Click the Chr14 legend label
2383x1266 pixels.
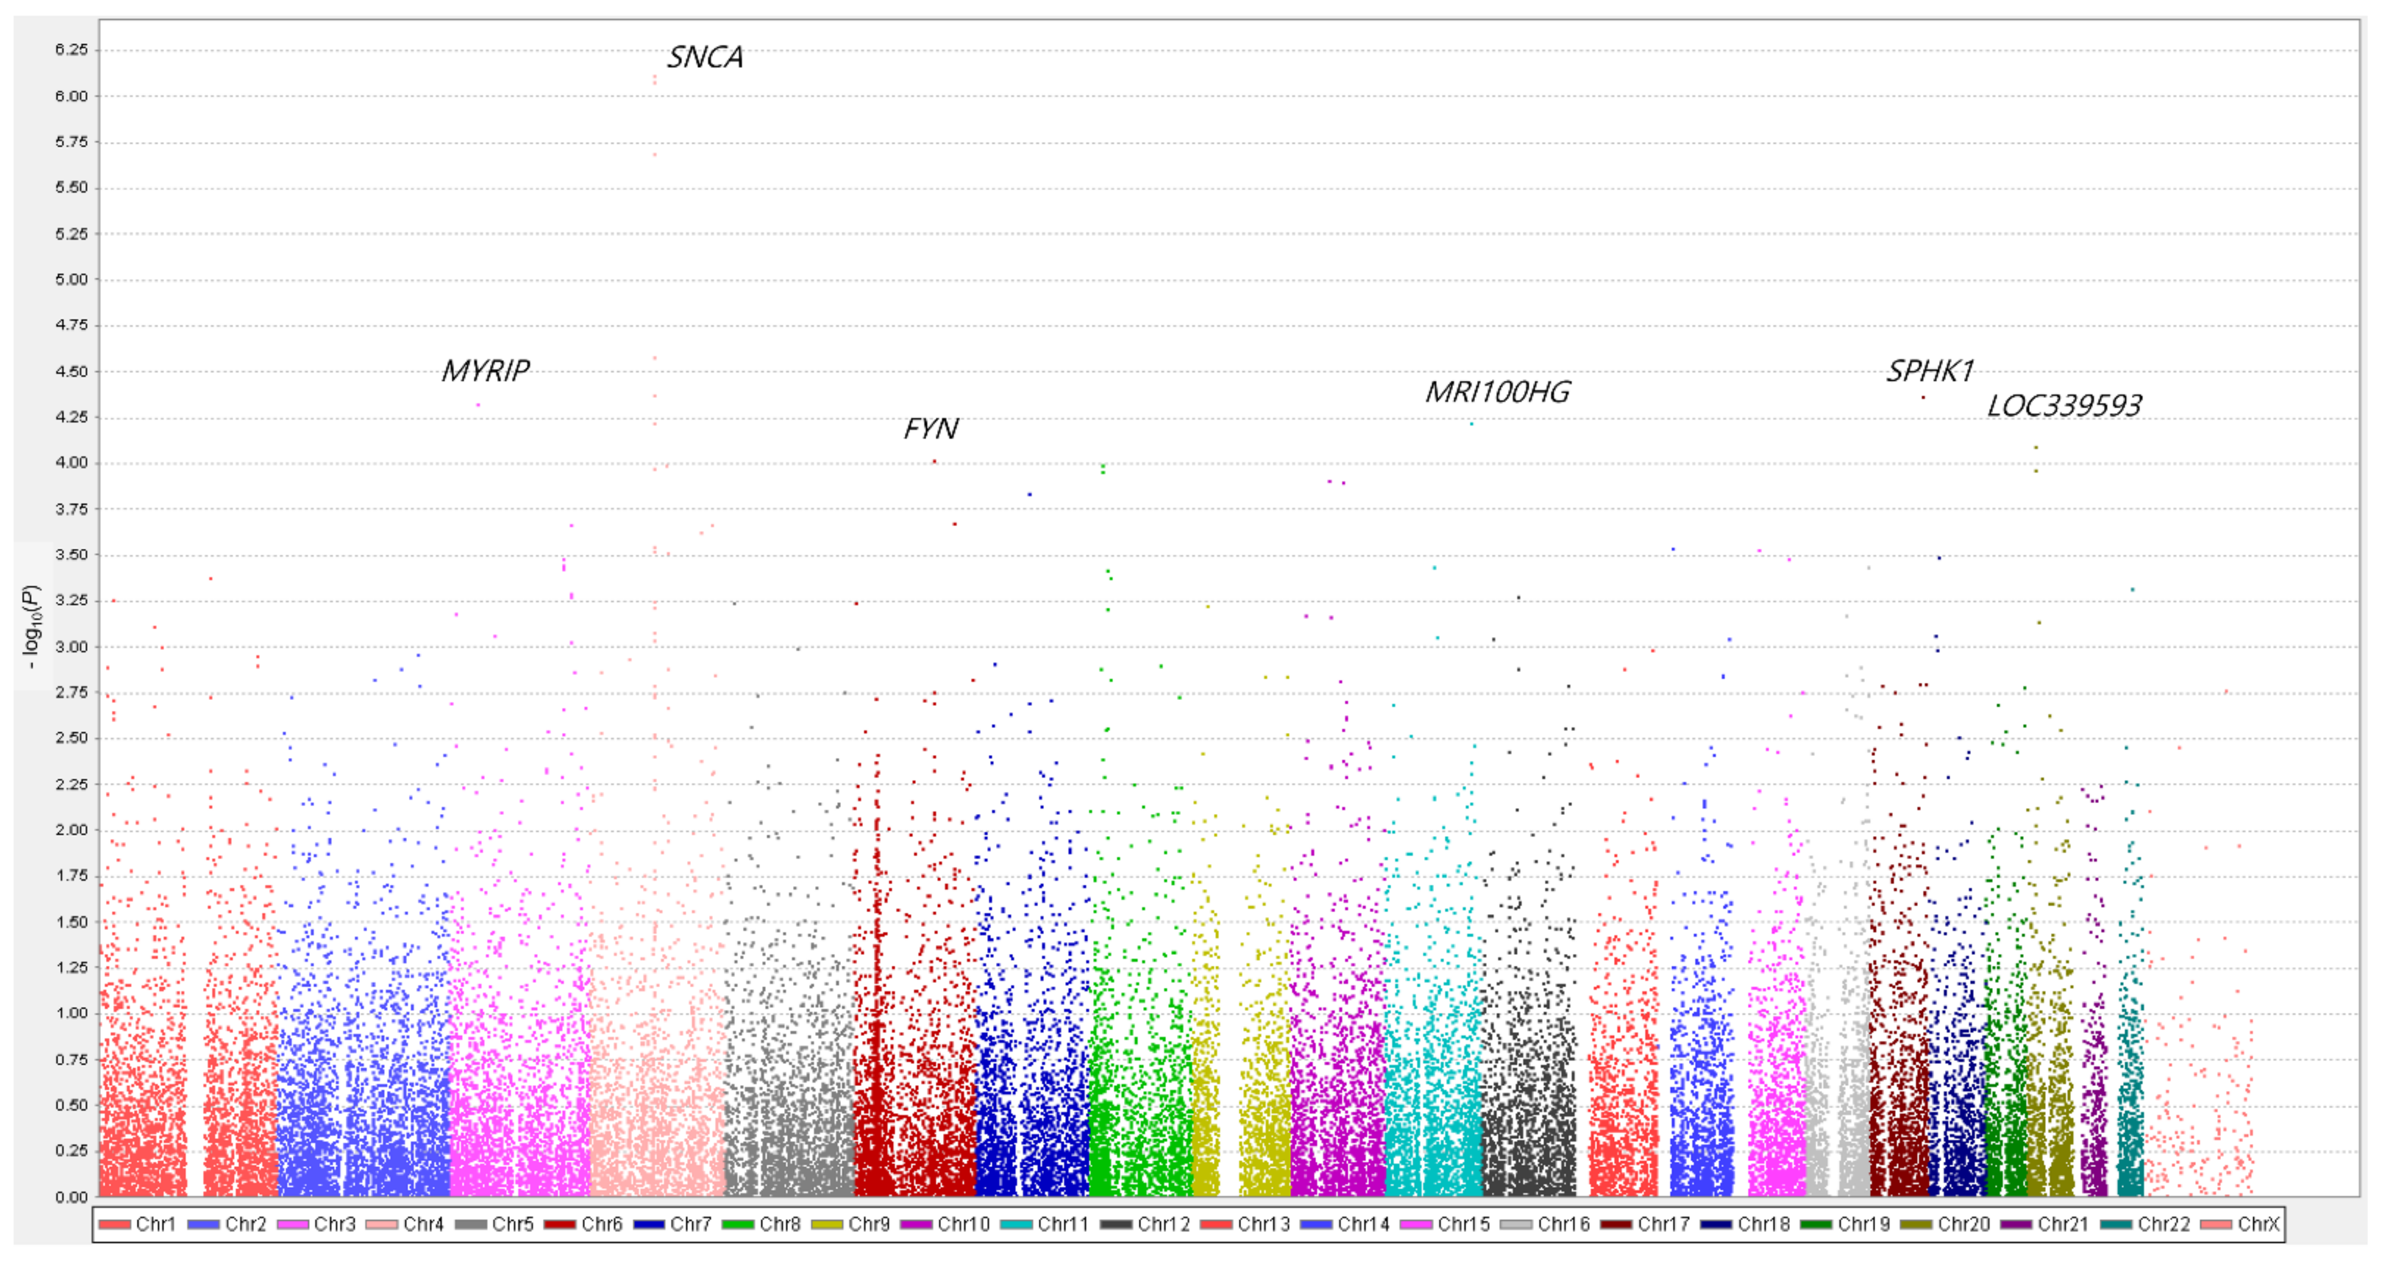[1364, 1224]
